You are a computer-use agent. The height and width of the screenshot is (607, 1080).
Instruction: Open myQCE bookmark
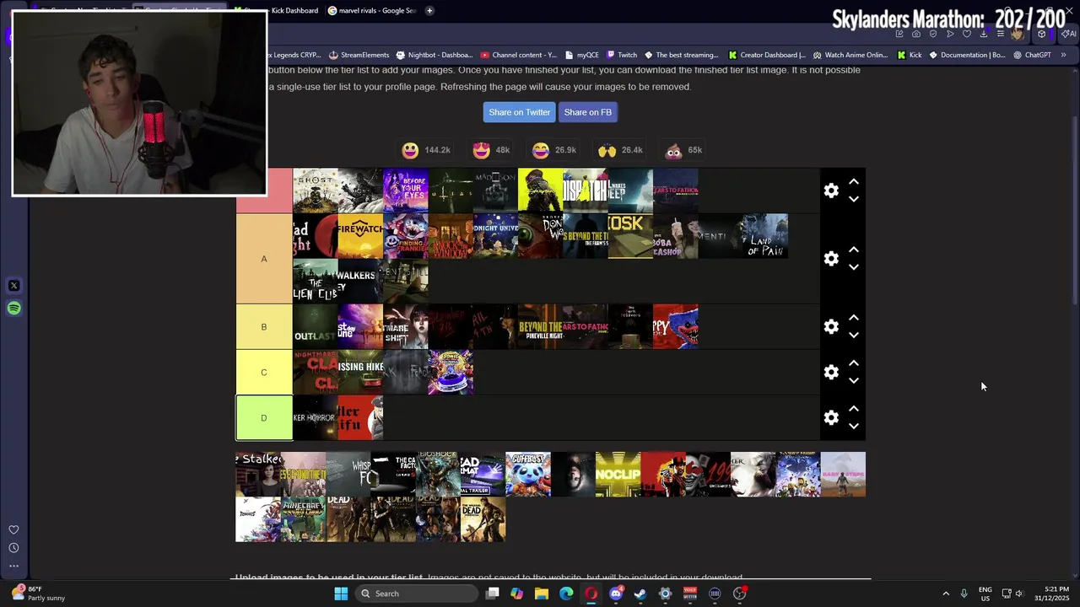[x=582, y=55]
